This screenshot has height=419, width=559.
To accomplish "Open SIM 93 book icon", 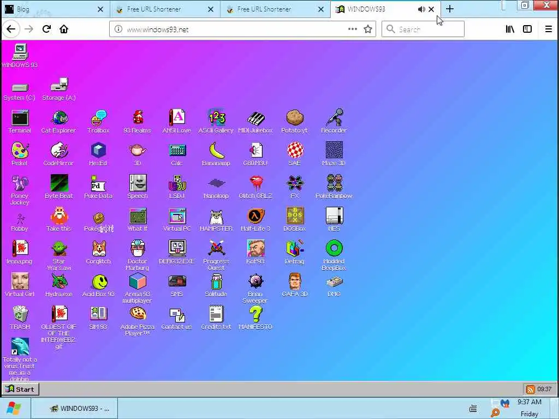I will 98,318.
